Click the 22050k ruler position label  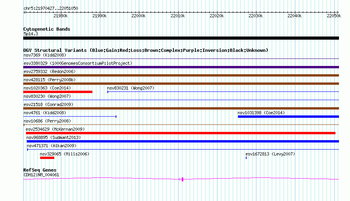(x=334, y=16)
